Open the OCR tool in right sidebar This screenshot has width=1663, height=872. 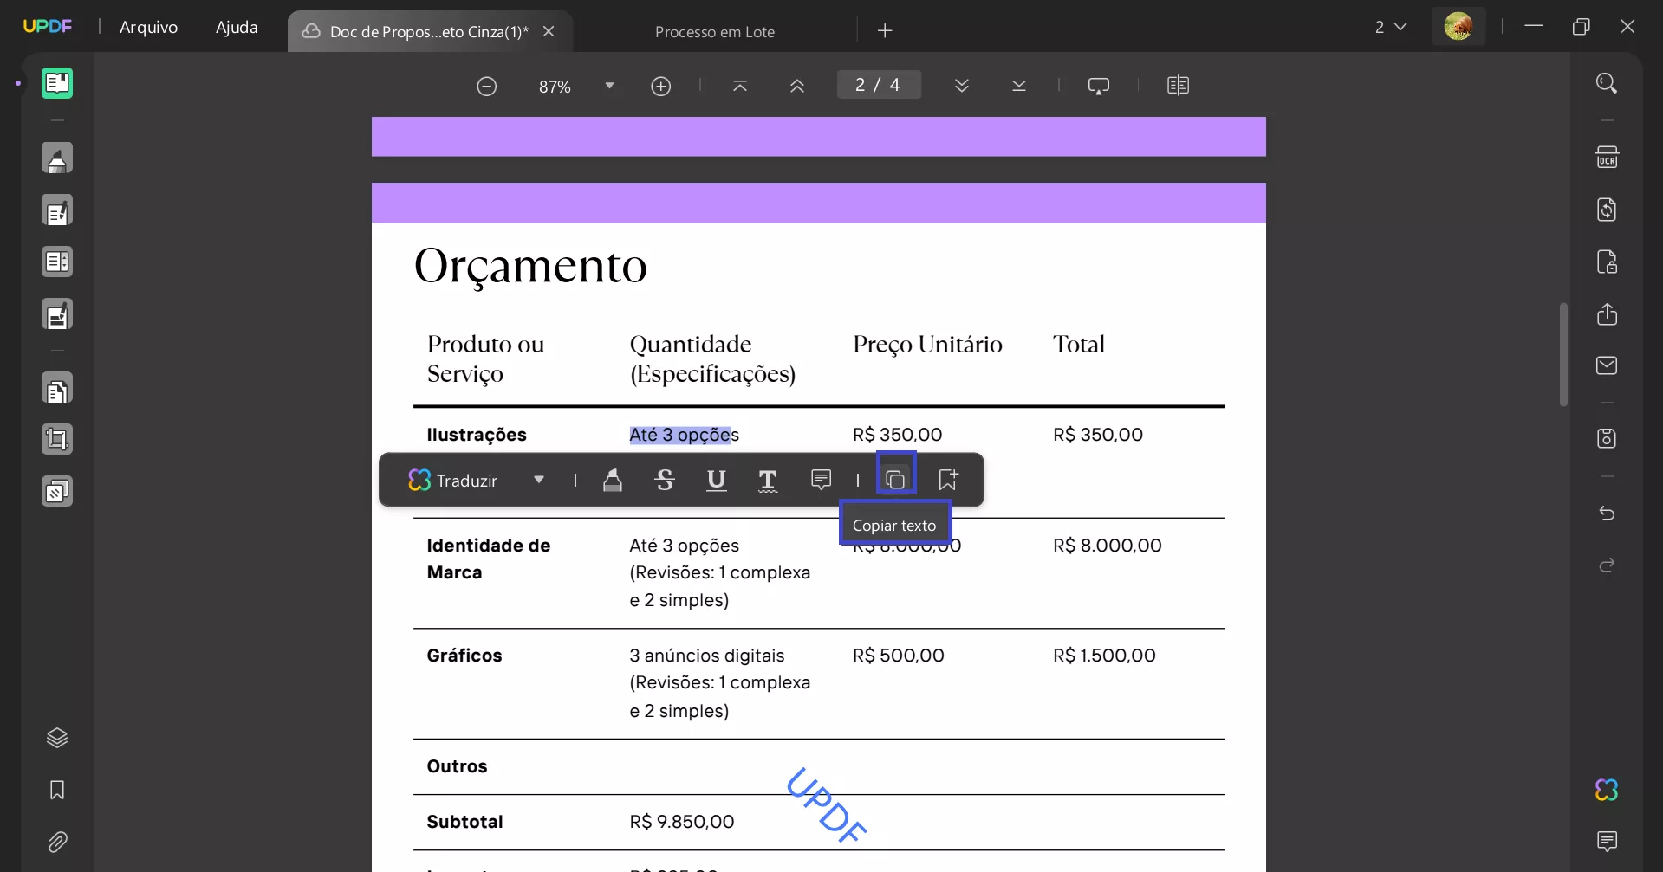click(x=1608, y=157)
